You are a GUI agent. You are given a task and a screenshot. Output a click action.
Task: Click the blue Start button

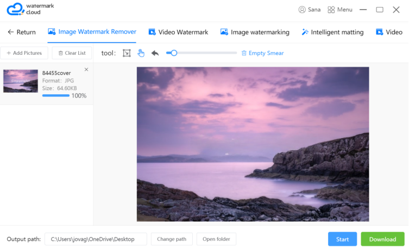tap(342, 239)
